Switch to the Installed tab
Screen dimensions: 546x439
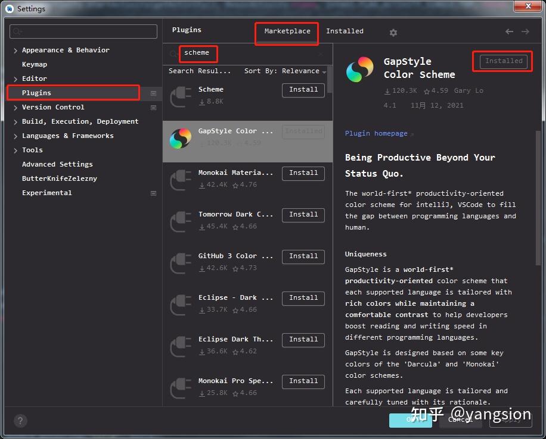(345, 32)
